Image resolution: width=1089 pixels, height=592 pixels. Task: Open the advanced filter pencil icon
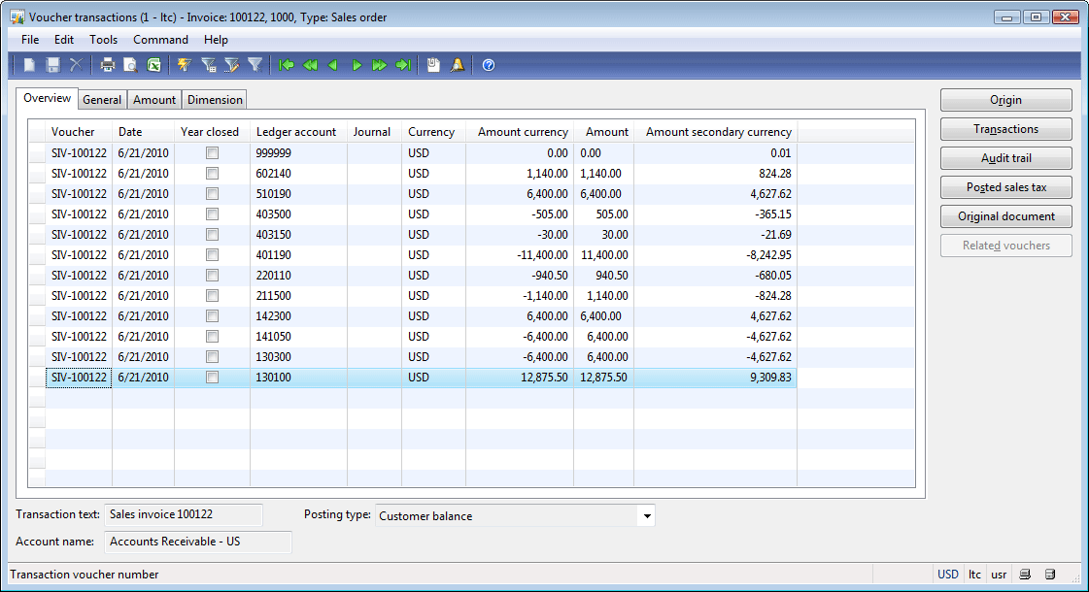[x=231, y=65]
